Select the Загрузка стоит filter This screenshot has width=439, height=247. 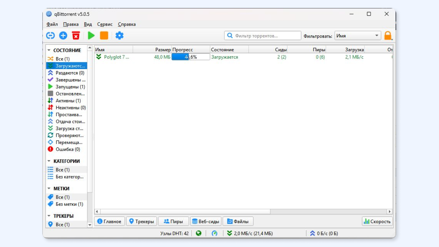click(x=67, y=128)
